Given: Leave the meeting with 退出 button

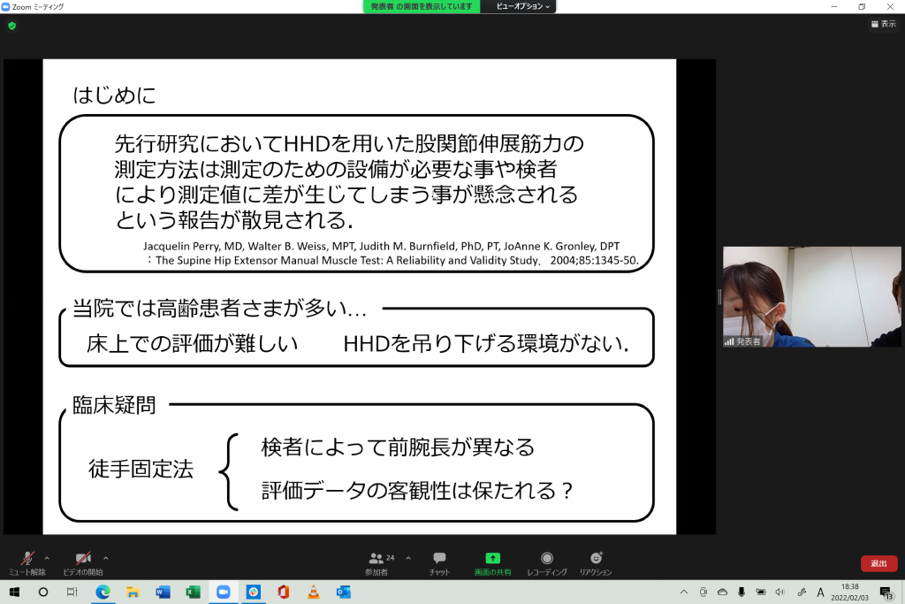Looking at the screenshot, I should pos(878,563).
